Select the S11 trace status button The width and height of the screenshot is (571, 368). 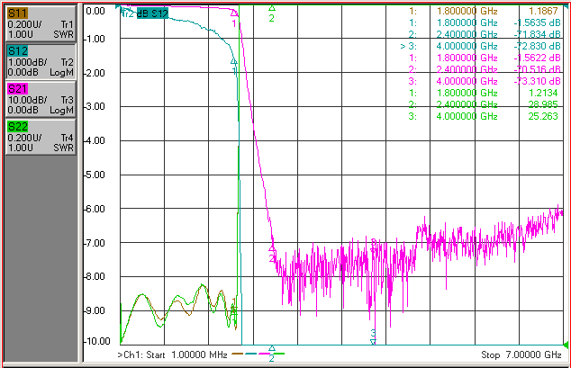coord(41,24)
